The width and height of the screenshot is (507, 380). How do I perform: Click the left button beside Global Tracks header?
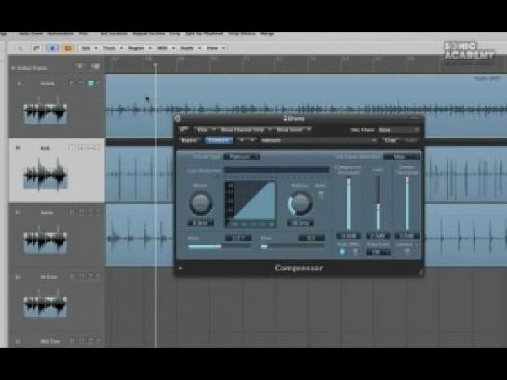tap(80, 66)
